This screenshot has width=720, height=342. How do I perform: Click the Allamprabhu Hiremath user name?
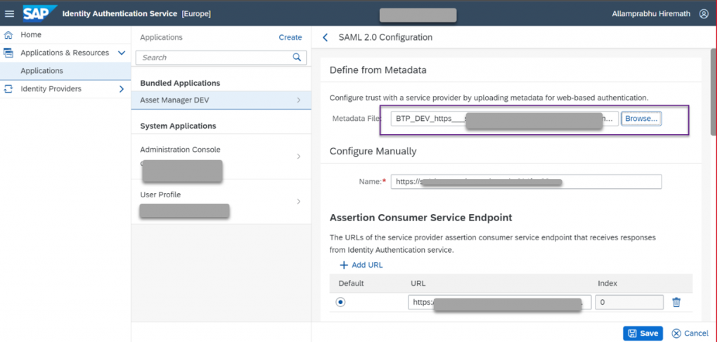pos(650,14)
